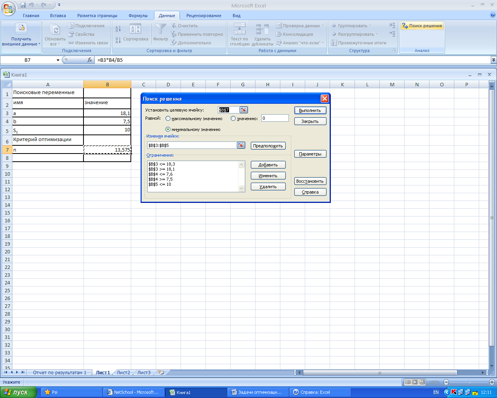Click the changing cells $B$3:$B$5 field
Image resolution: width=497 pixels, height=398 pixels.
(x=192, y=145)
